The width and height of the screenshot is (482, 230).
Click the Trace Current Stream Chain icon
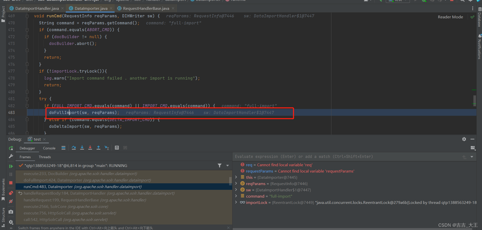click(125, 148)
